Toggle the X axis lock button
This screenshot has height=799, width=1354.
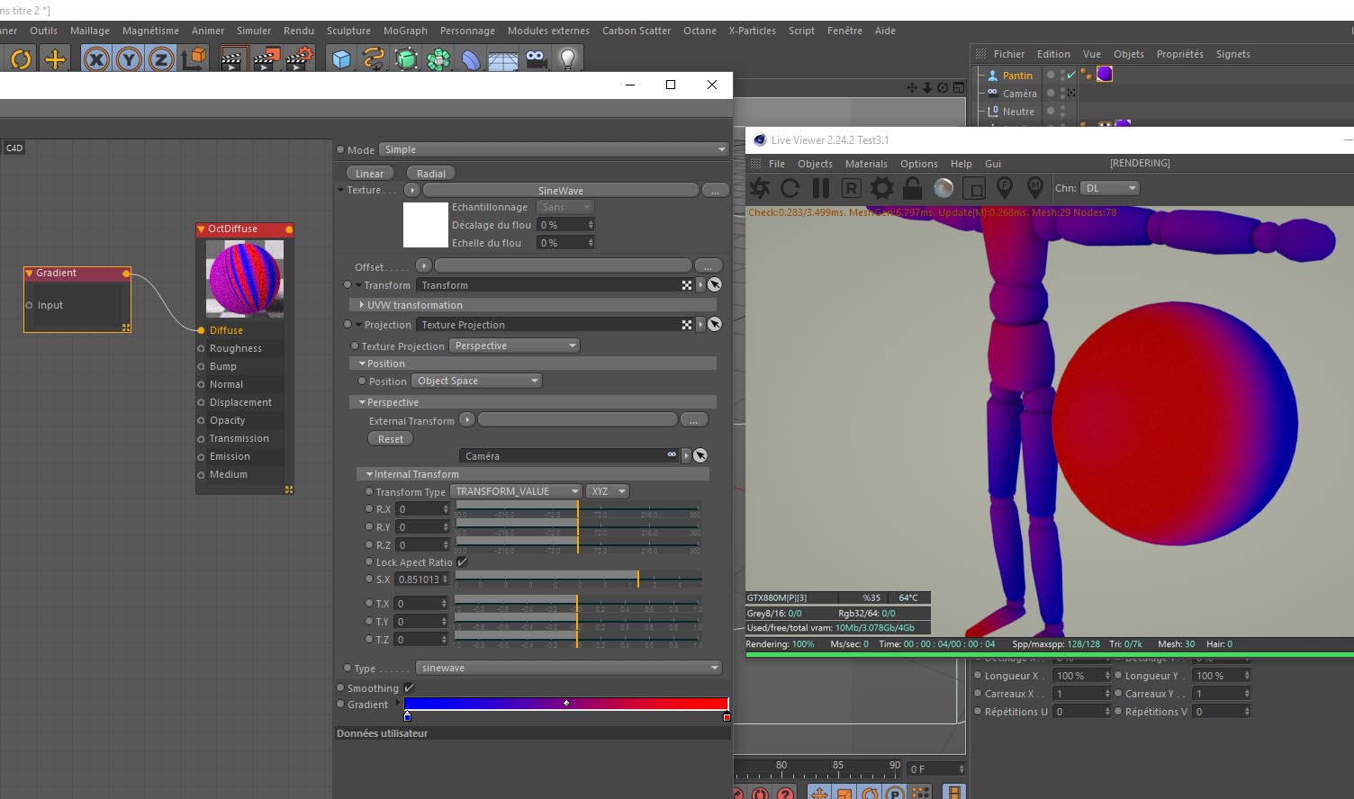[x=96, y=59]
